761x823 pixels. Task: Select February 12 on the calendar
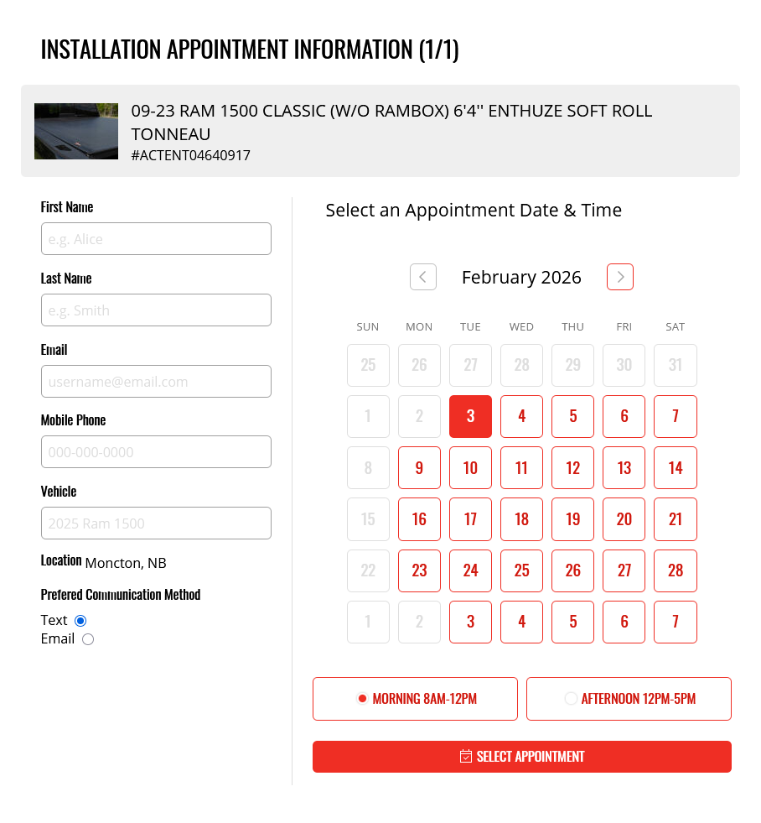coord(573,468)
